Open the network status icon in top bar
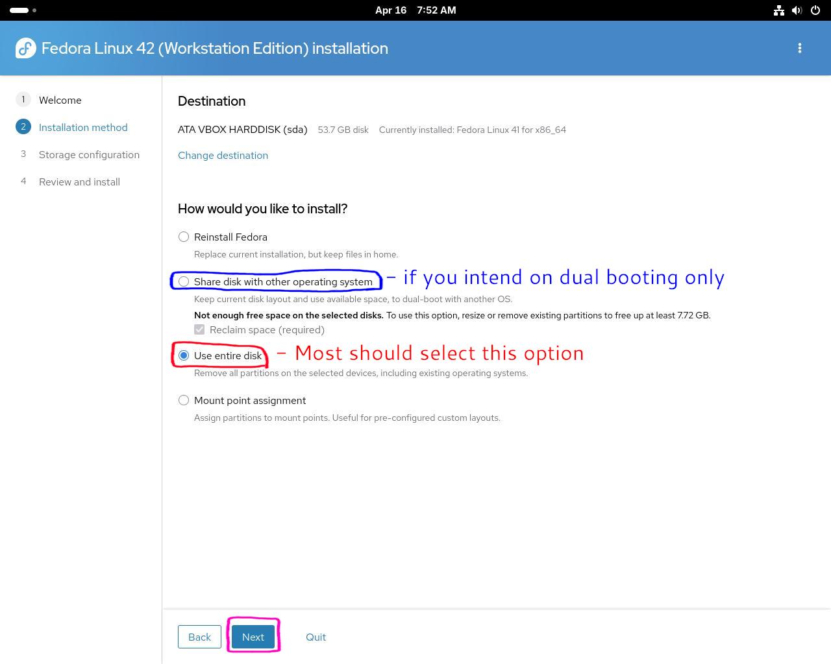This screenshot has width=831, height=664. [x=778, y=10]
